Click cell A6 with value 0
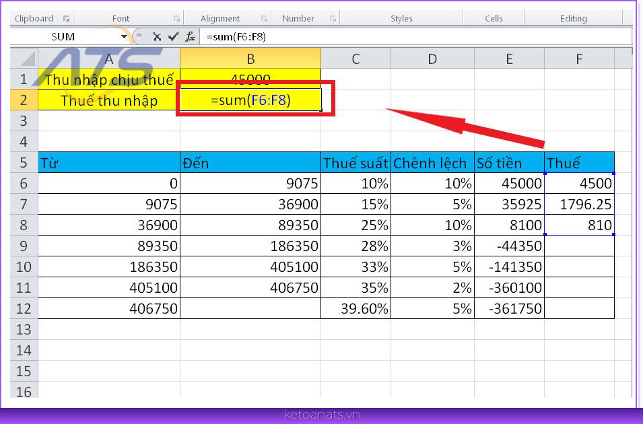The width and height of the screenshot is (643, 424). [x=109, y=183]
